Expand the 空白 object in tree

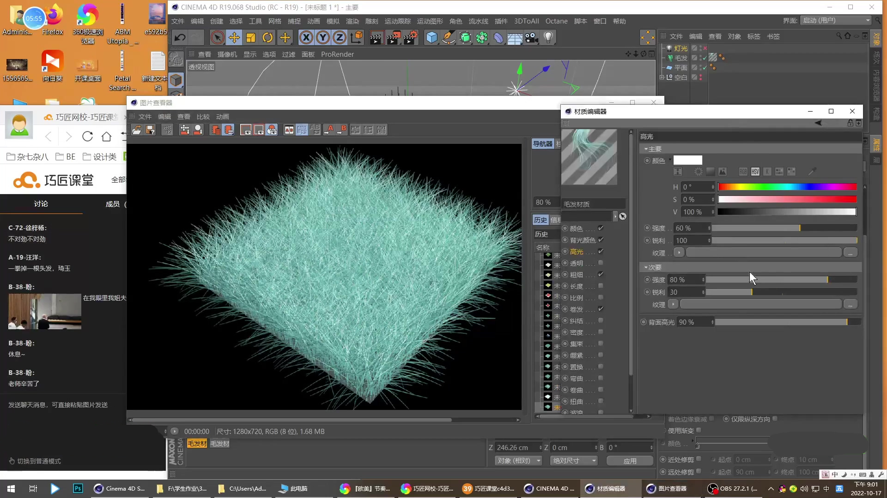point(662,77)
